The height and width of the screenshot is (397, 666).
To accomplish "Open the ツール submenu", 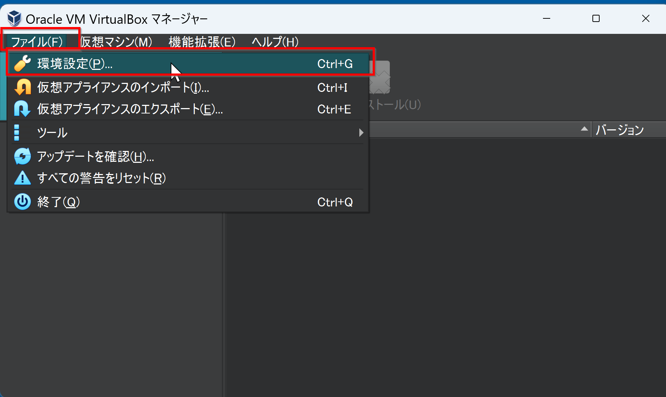I will (188, 133).
